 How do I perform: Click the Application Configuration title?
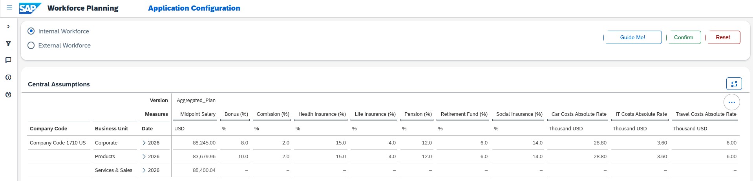194,8
